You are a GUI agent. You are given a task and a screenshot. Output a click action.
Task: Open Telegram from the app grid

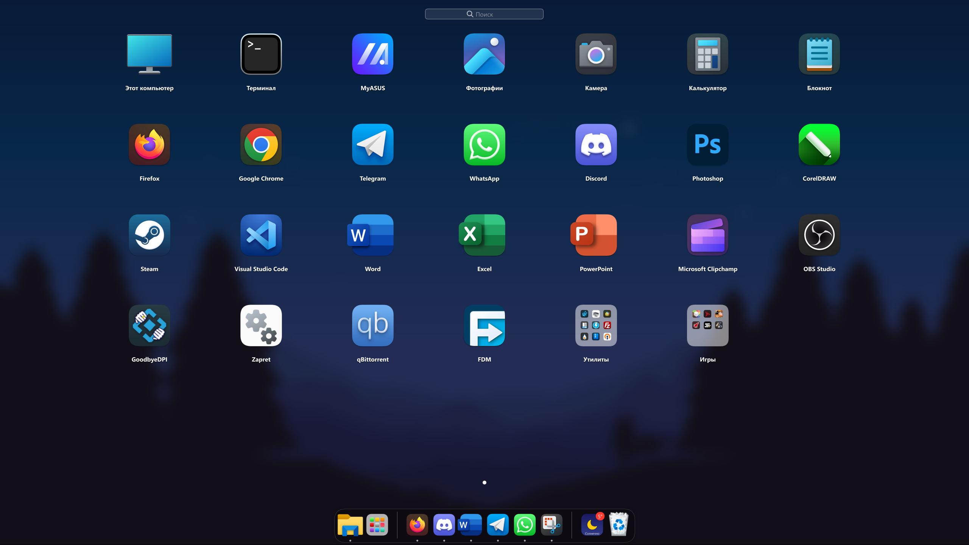(x=372, y=145)
